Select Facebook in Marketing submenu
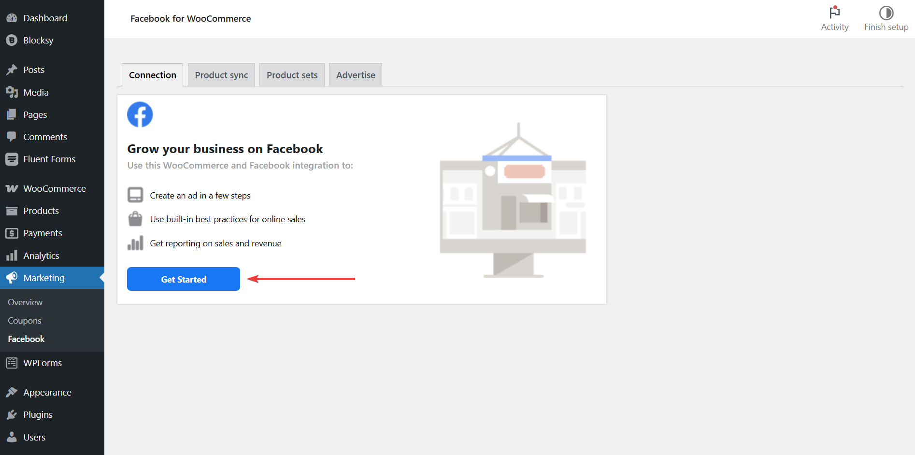Screen dimensions: 915x455 pyautogui.click(x=26, y=339)
